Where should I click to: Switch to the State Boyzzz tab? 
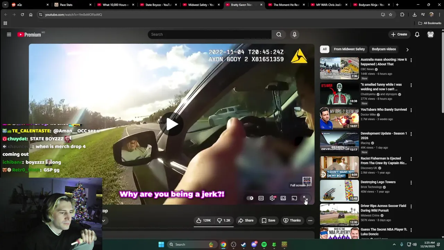tap(158, 5)
